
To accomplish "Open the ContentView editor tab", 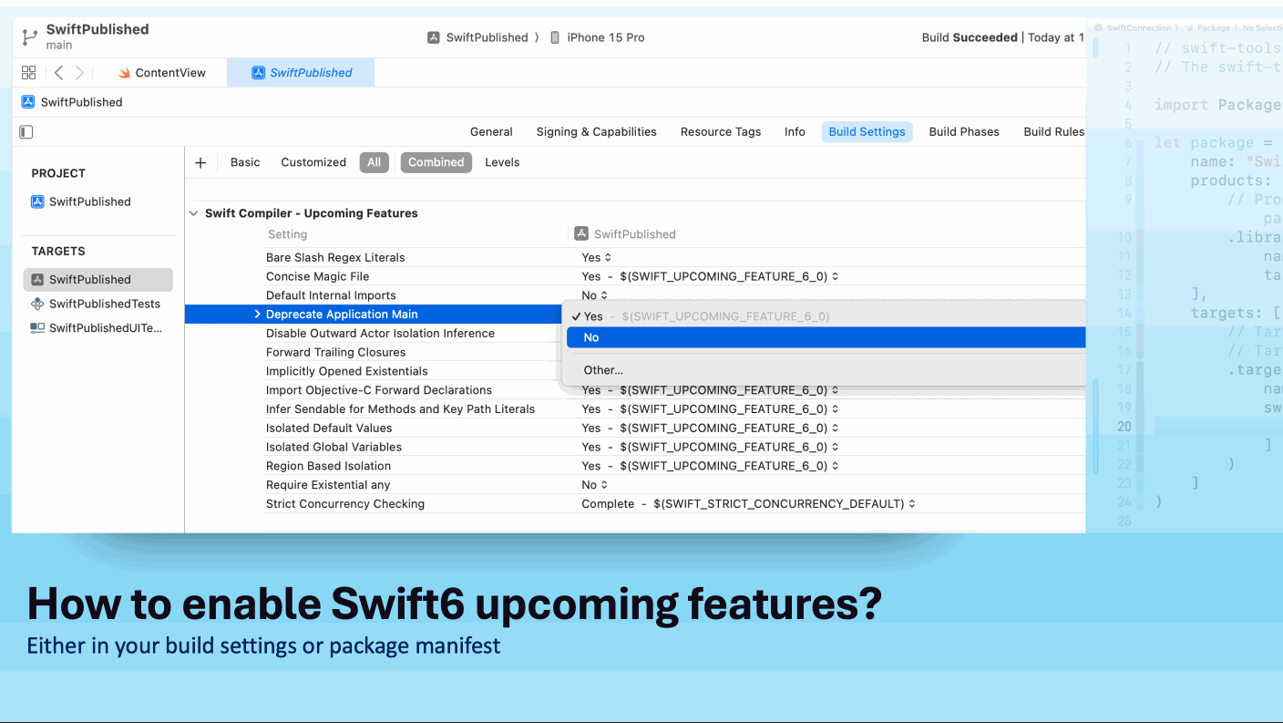I will click(x=162, y=73).
